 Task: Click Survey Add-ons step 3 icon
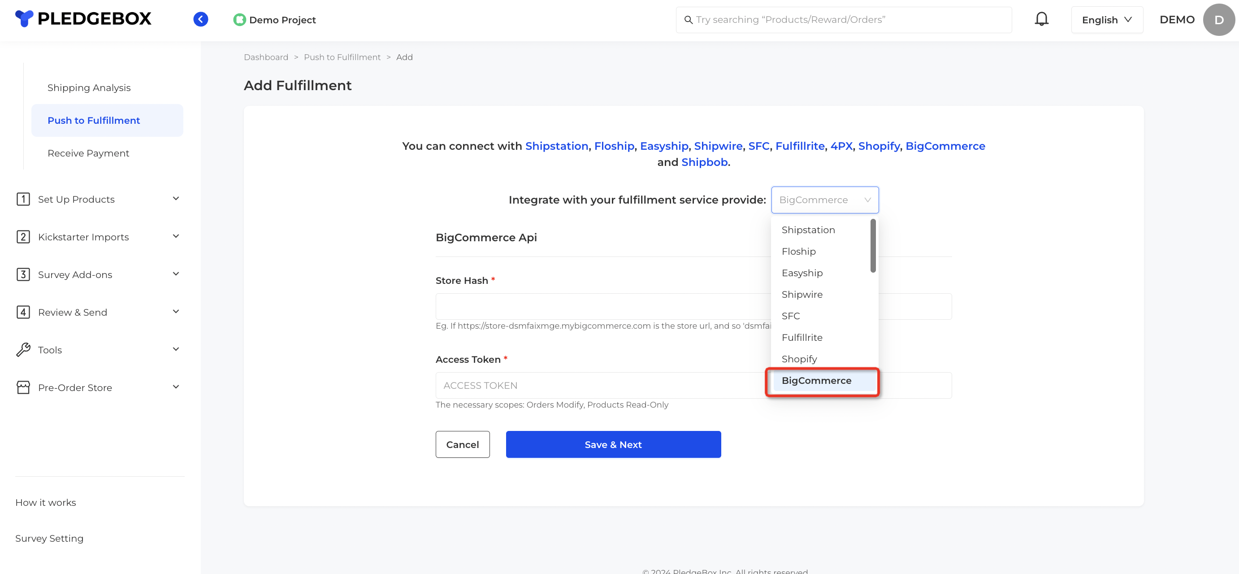coord(23,274)
